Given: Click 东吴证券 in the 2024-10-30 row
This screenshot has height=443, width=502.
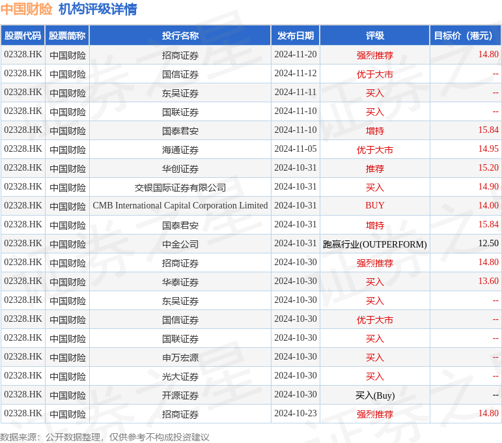Looking at the screenshot, I should pyautogui.click(x=180, y=301).
